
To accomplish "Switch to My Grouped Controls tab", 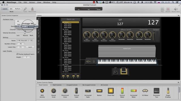I will click(x=89, y=85).
